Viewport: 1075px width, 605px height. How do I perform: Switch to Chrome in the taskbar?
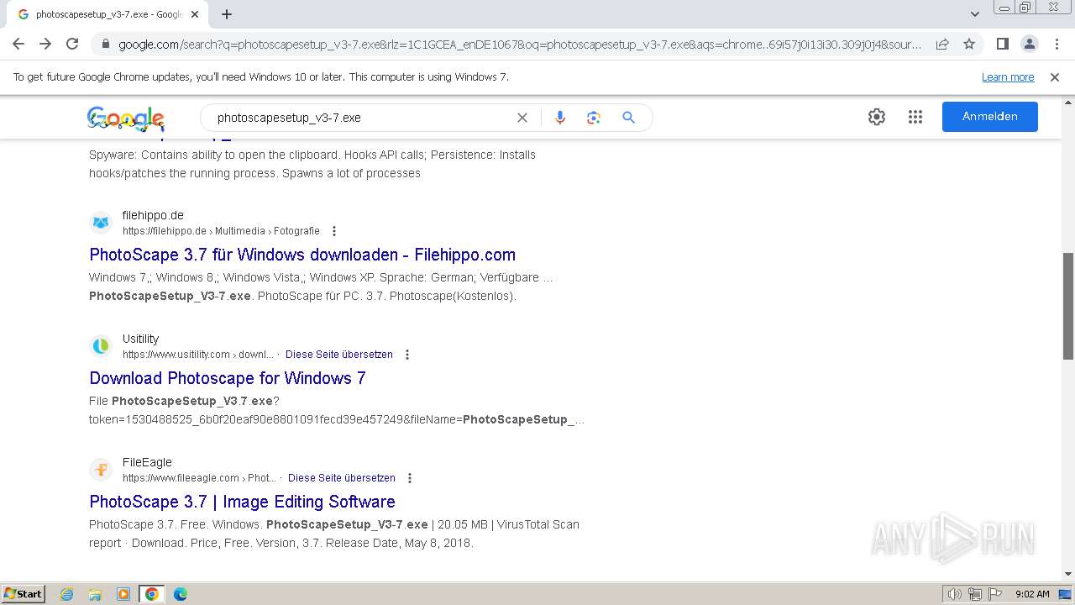(152, 594)
